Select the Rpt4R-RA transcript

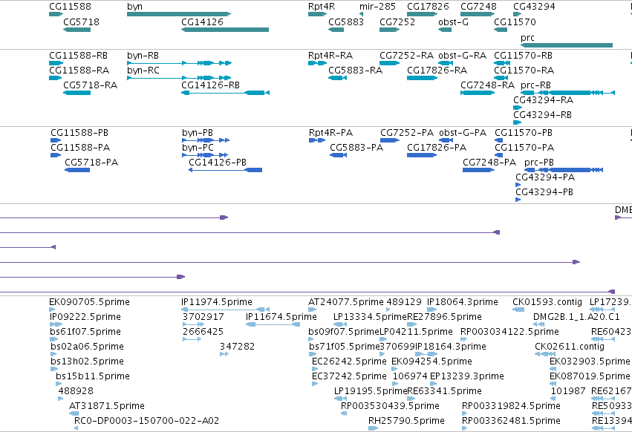[x=318, y=63]
